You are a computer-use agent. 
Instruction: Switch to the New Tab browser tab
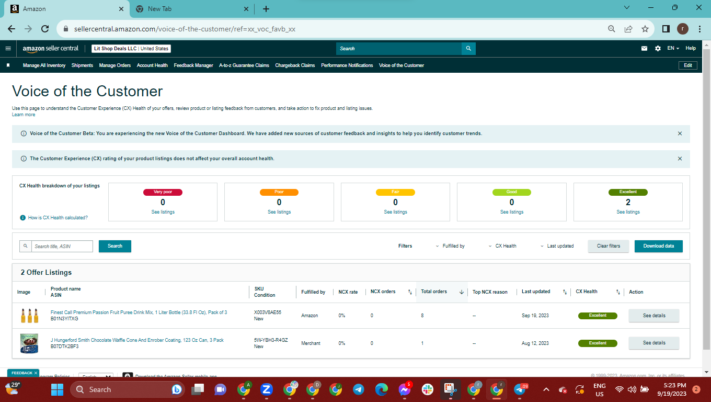click(x=192, y=9)
